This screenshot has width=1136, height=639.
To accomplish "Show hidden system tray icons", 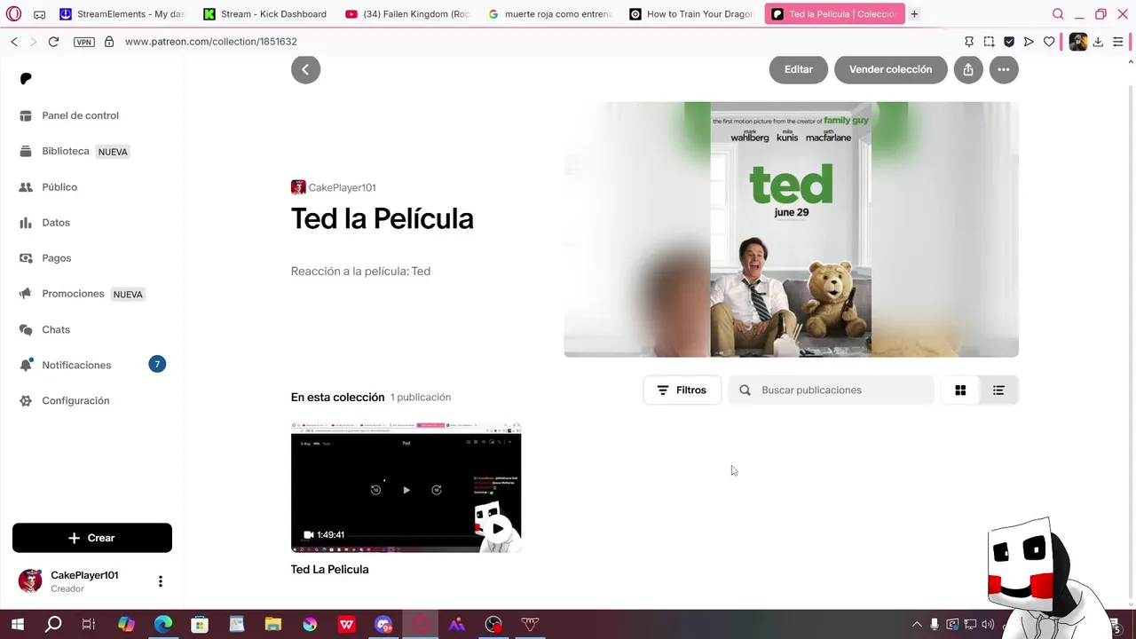I will (917, 625).
